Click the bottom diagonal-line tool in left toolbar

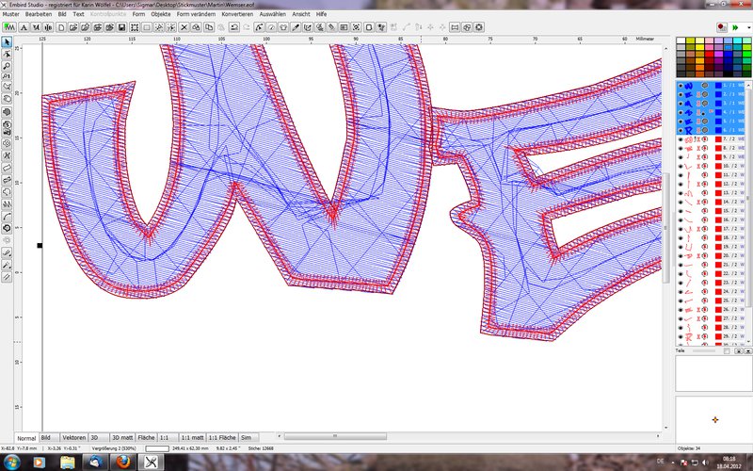click(x=7, y=277)
